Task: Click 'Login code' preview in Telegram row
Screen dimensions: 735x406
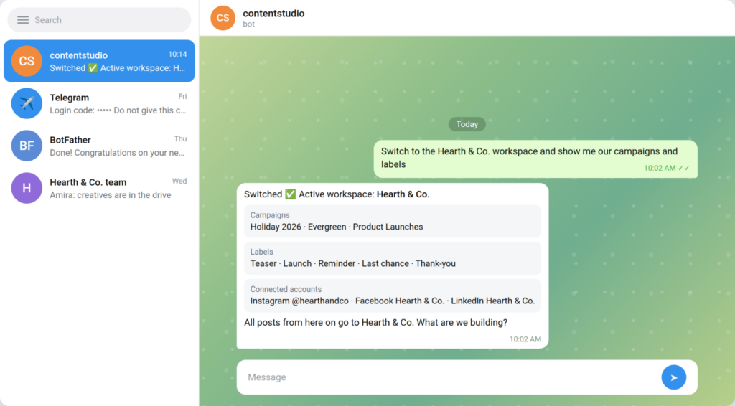Action: 118,110
